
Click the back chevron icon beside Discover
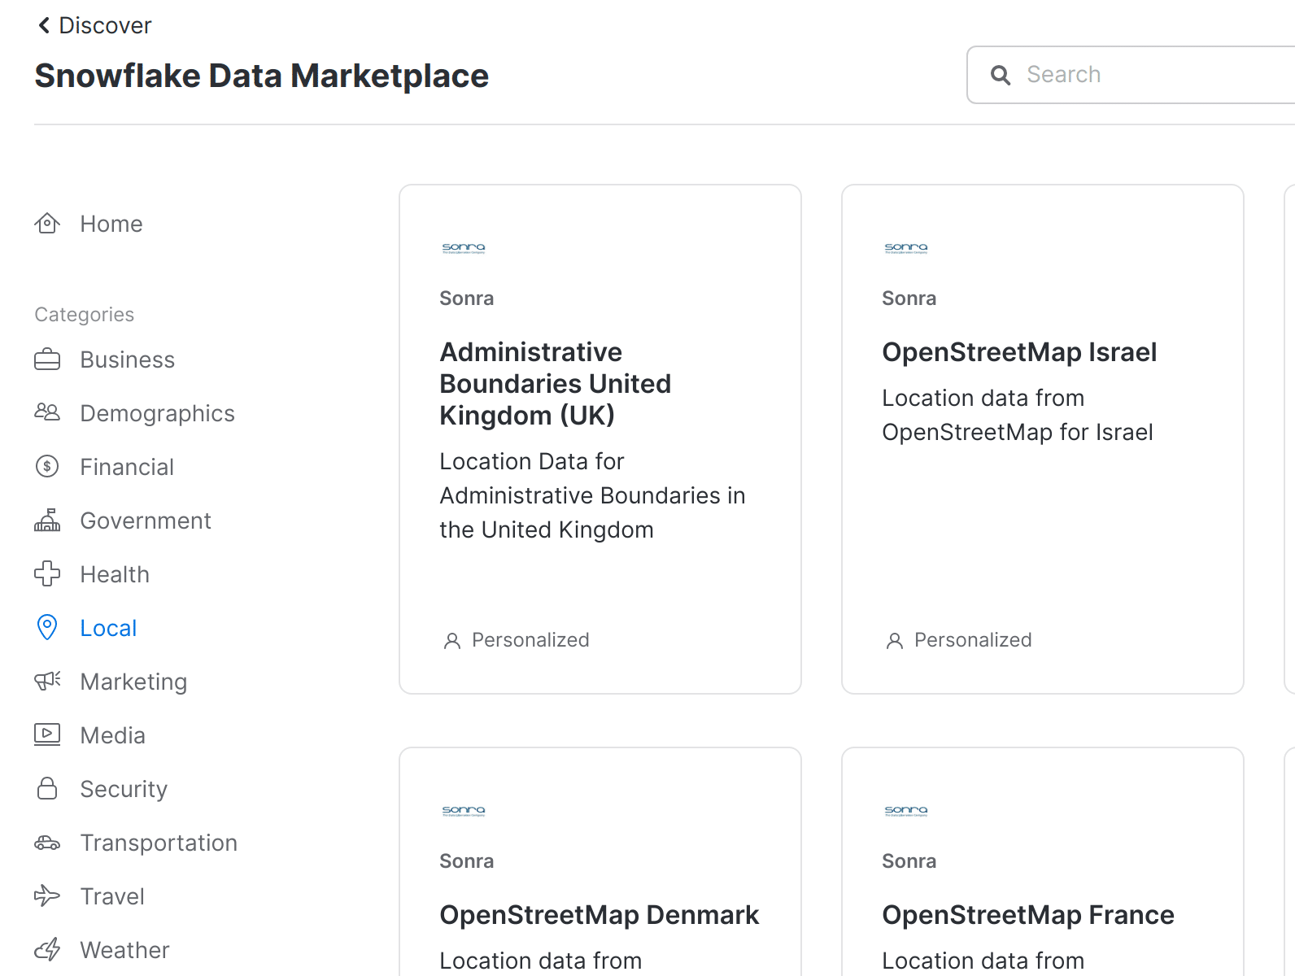pyautogui.click(x=44, y=25)
